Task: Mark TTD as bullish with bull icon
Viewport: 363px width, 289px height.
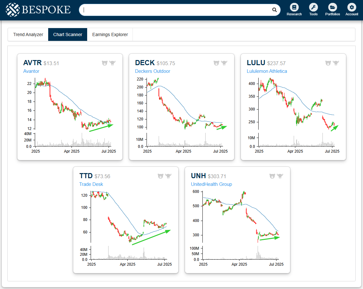Action: click(168, 176)
